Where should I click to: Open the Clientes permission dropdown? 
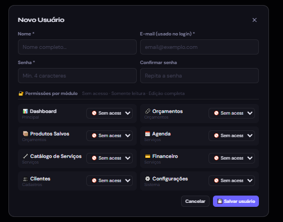[x=109, y=180]
